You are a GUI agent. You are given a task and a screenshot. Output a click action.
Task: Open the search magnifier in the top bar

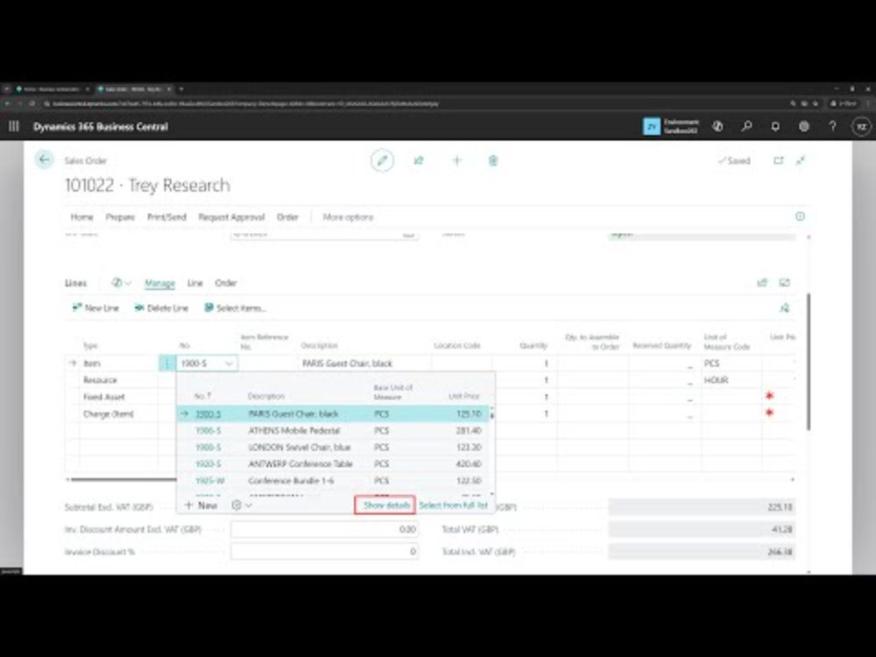point(746,127)
